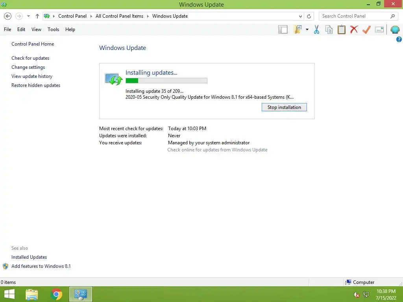Open the dropdown next to folder icon
Viewport: 403px width, 302px height.
[x=307, y=29]
